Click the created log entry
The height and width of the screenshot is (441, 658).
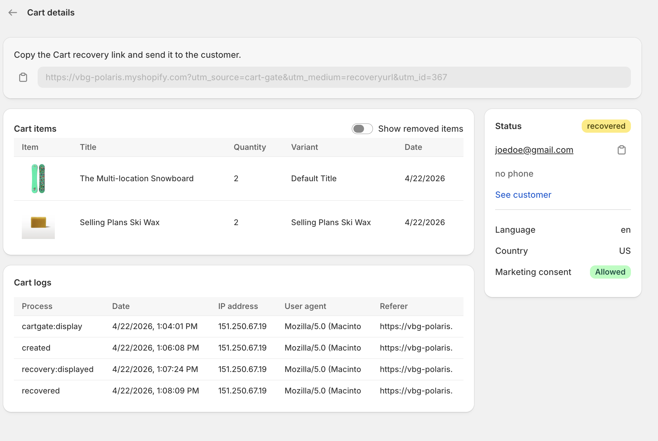coord(36,348)
